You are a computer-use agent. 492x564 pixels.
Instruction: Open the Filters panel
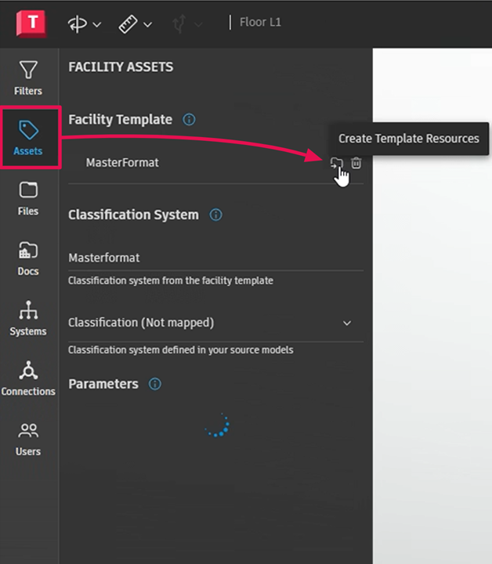click(x=28, y=78)
